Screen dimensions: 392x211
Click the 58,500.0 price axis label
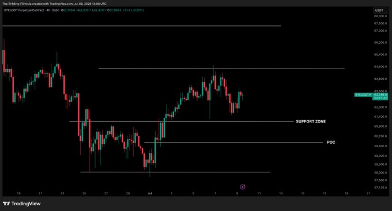point(380,164)
